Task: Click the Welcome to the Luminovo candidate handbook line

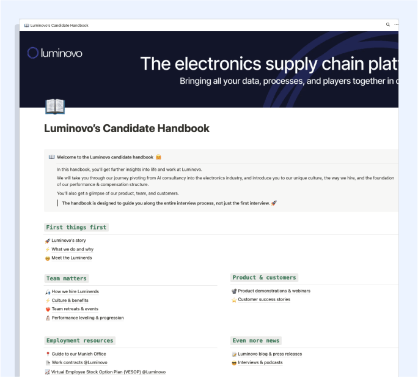Action: coord(105,157)
